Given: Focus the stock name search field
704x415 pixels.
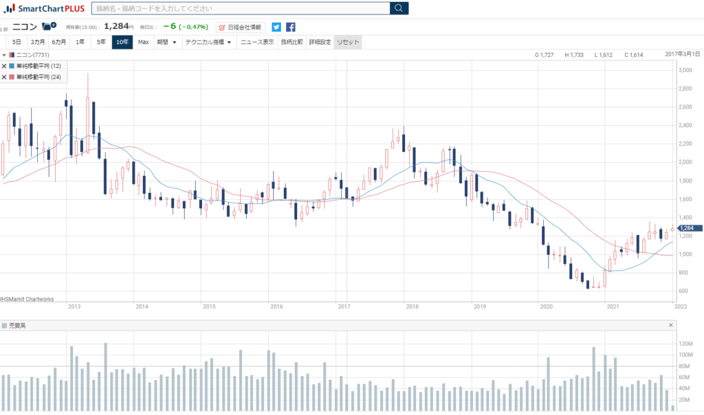Looking at the screenshot, I should pyautogui.click(x=241, y=8).
